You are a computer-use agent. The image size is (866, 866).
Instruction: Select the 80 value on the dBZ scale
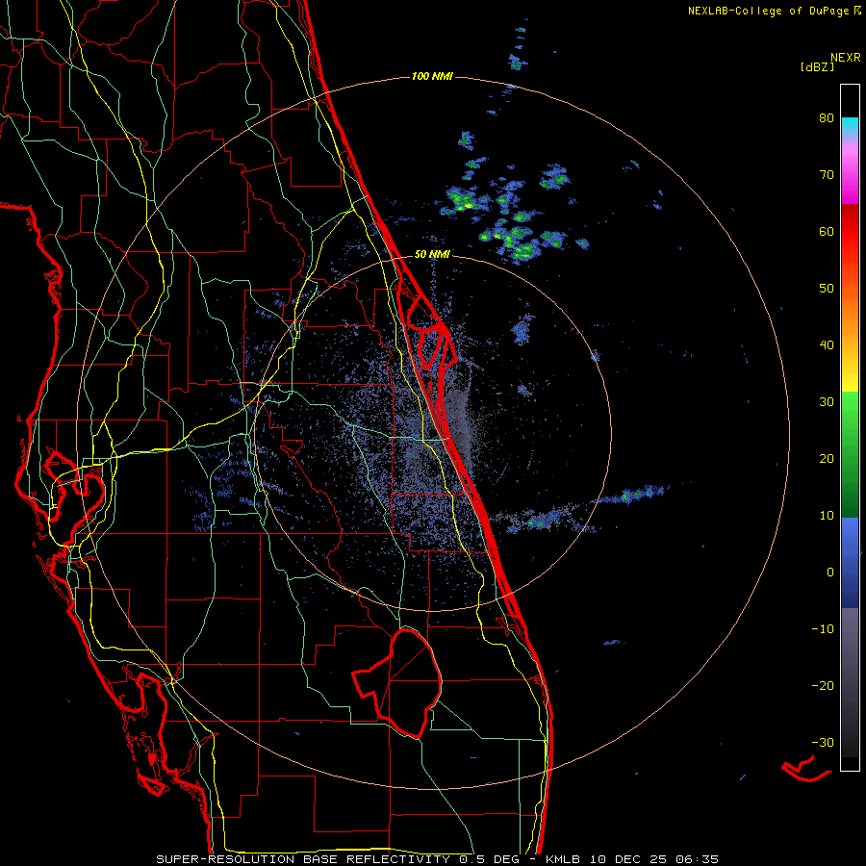click(827, 118)
